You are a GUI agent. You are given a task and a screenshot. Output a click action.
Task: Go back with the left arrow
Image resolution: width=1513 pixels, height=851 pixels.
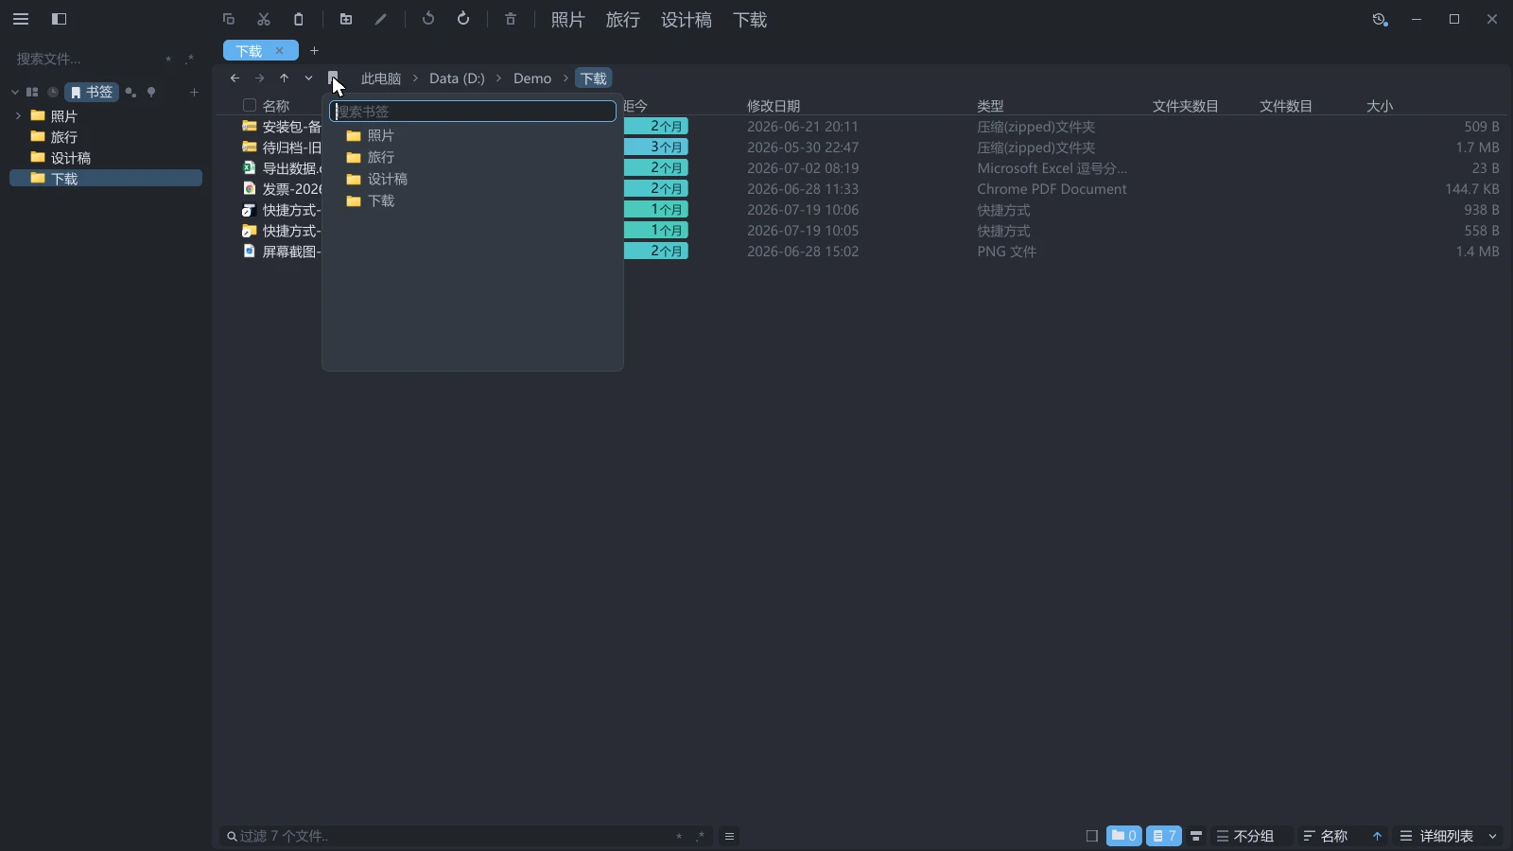click(x=235, y=78)
